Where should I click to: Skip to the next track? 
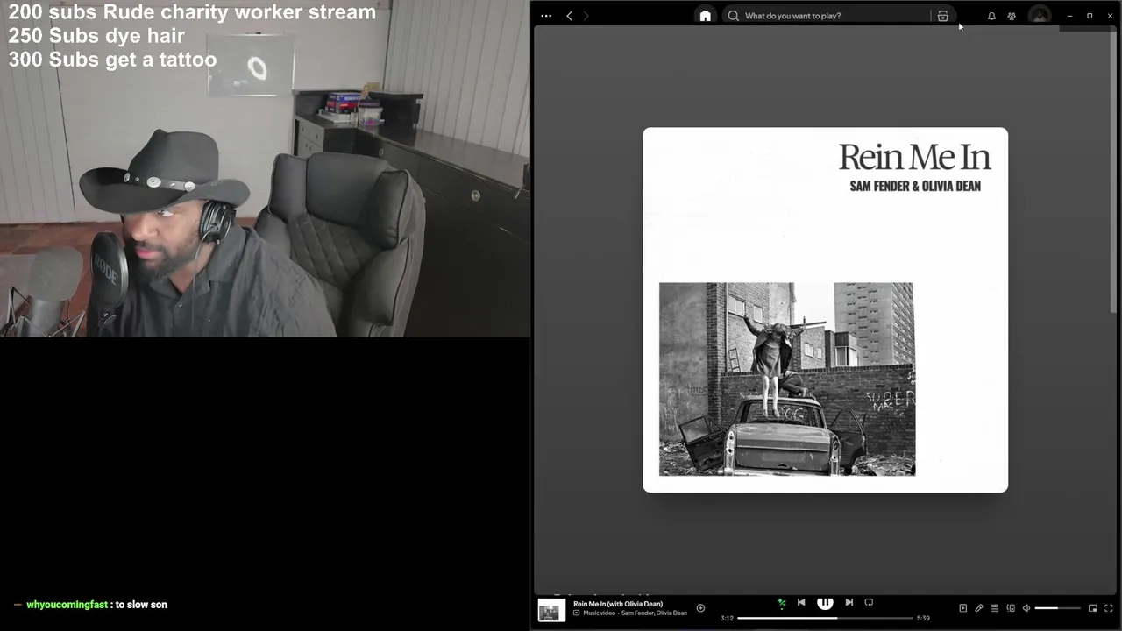click(x=849, y=602)
